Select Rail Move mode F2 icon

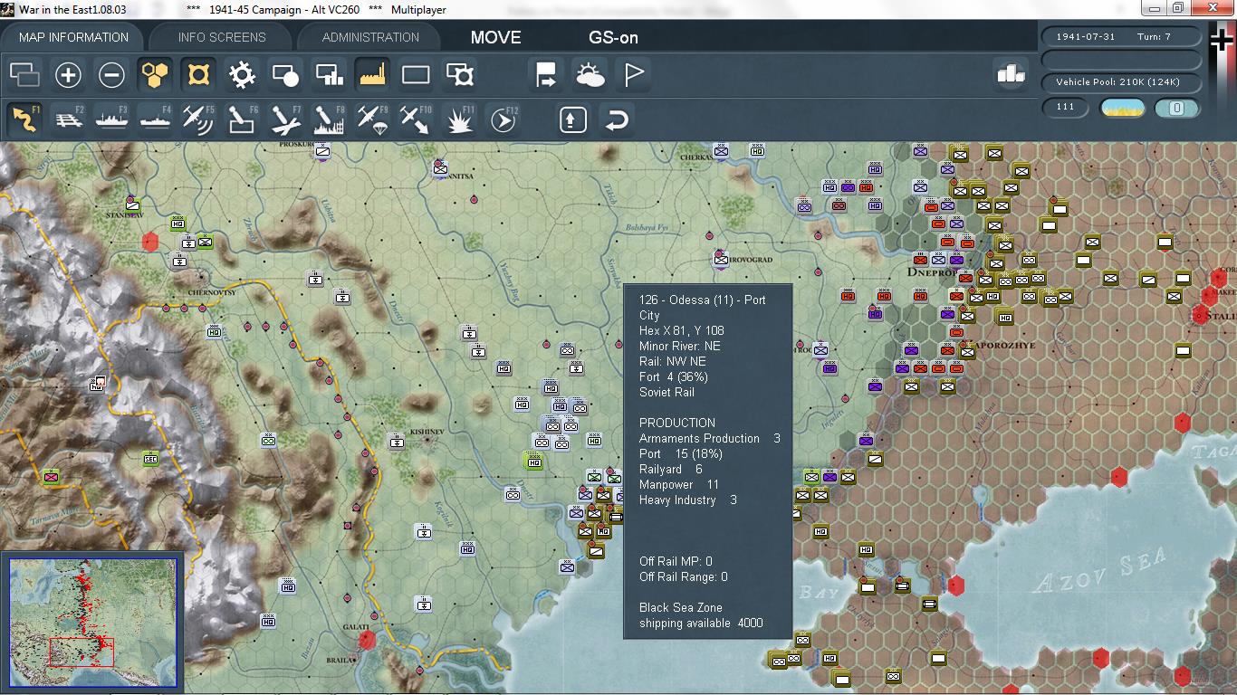click(x=68, y=119)
